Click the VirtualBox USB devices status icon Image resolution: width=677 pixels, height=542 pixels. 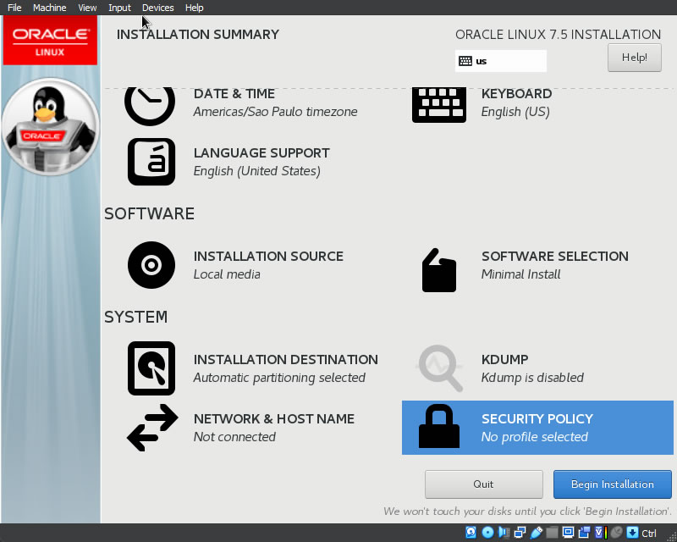(x=536, y=533)
